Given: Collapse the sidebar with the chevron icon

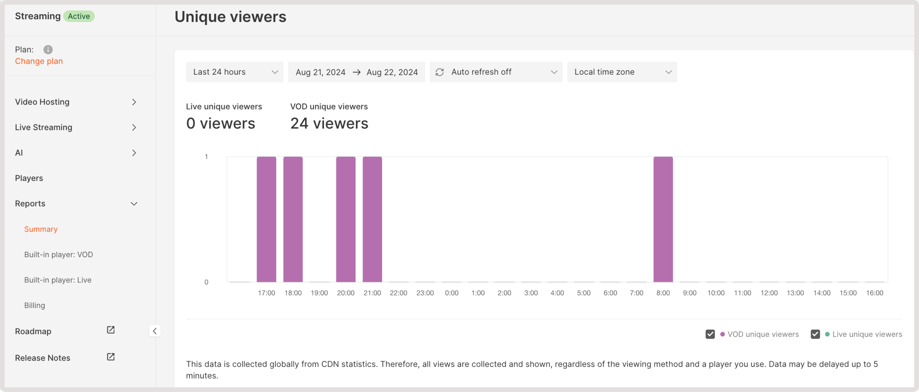Looking at the screenshot, I should [155, 331].
